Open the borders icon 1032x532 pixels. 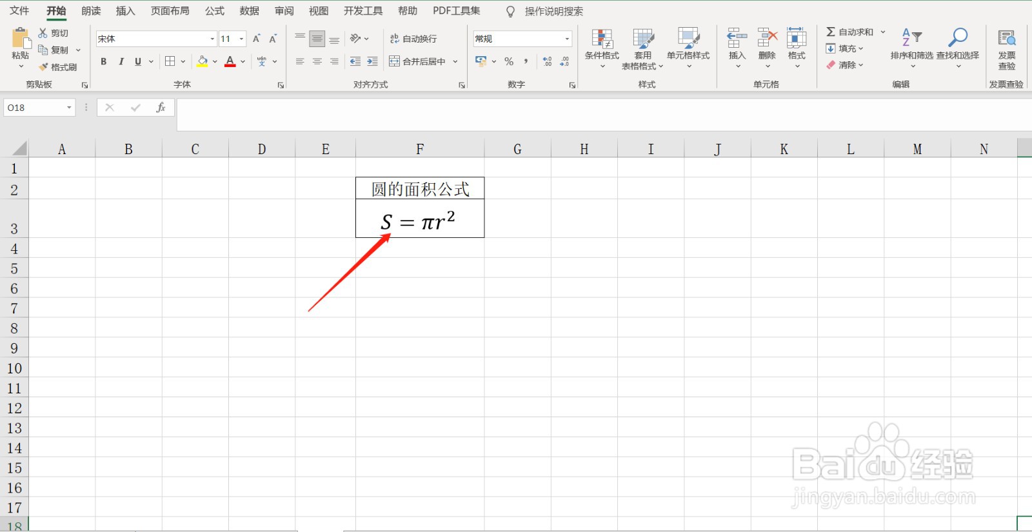click(x=170, y=61)
